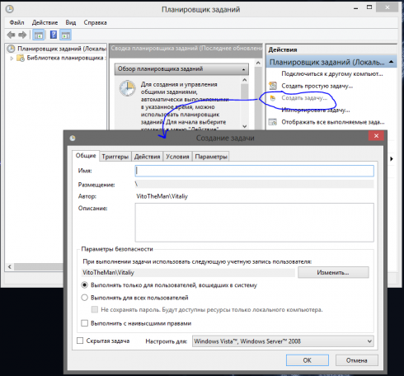Confirm with the OK button
404x376 pixels.
[308, 360]
